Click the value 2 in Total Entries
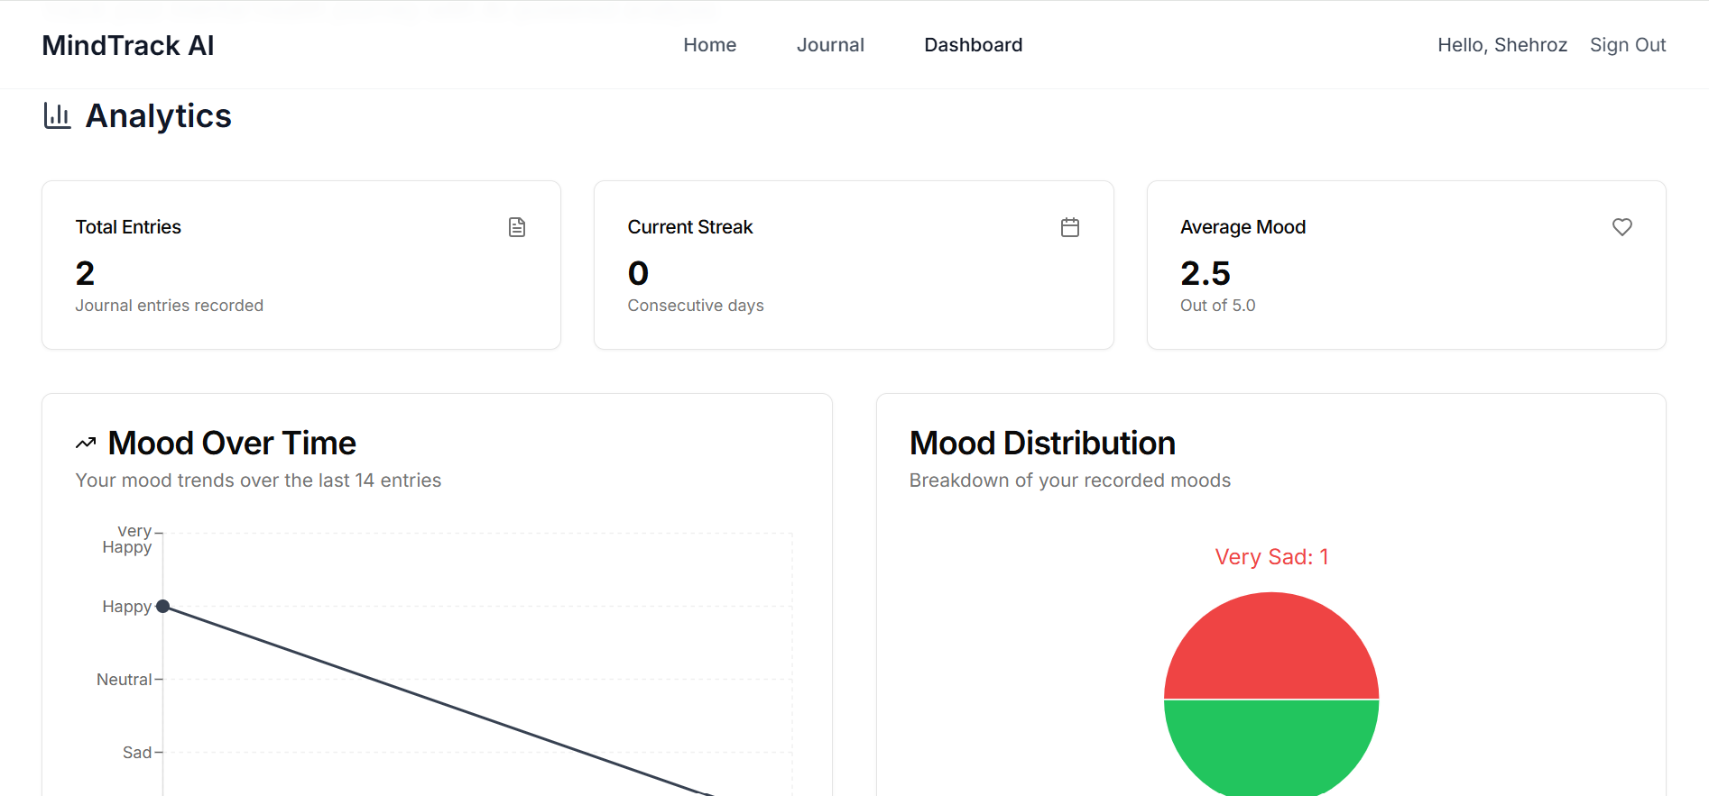1709x796 pixels. (85, 273)
